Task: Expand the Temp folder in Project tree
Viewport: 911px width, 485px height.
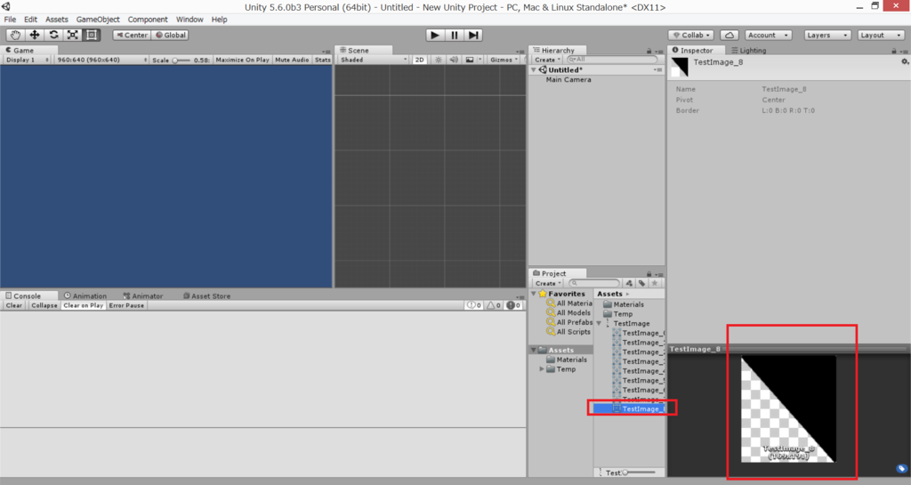Action: point(542,369)
